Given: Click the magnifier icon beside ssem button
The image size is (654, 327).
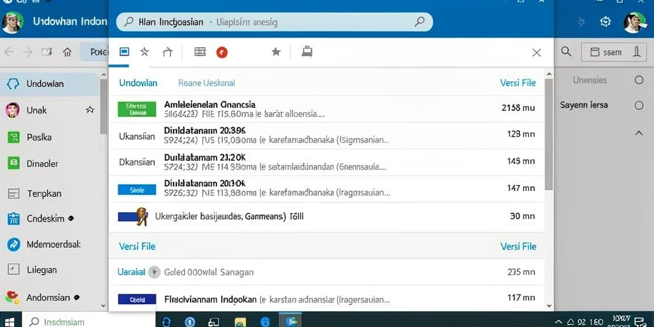Looking at the screenshot, I should [x=566, y=52].
